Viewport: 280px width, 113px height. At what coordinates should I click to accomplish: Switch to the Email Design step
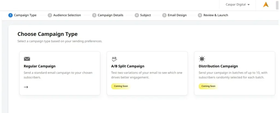pyautogui.click(x=177, y=15)
